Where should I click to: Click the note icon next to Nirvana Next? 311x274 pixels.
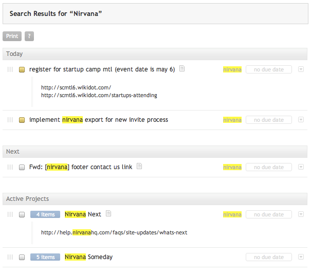[108, 214]
